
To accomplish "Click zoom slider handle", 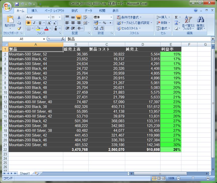I will point(193,178).
